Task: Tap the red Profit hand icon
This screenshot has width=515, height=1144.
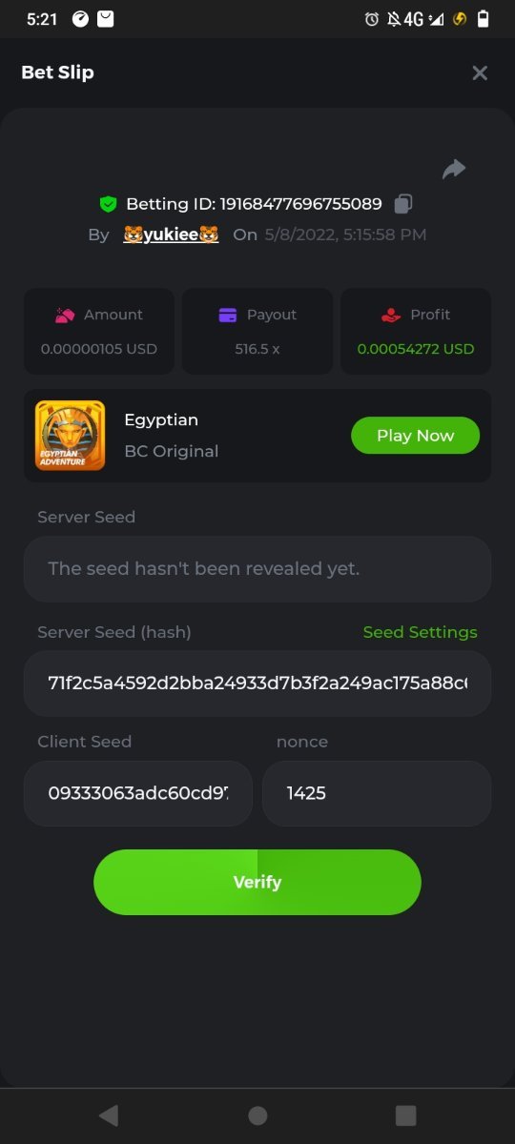Action: coord(391,315)
